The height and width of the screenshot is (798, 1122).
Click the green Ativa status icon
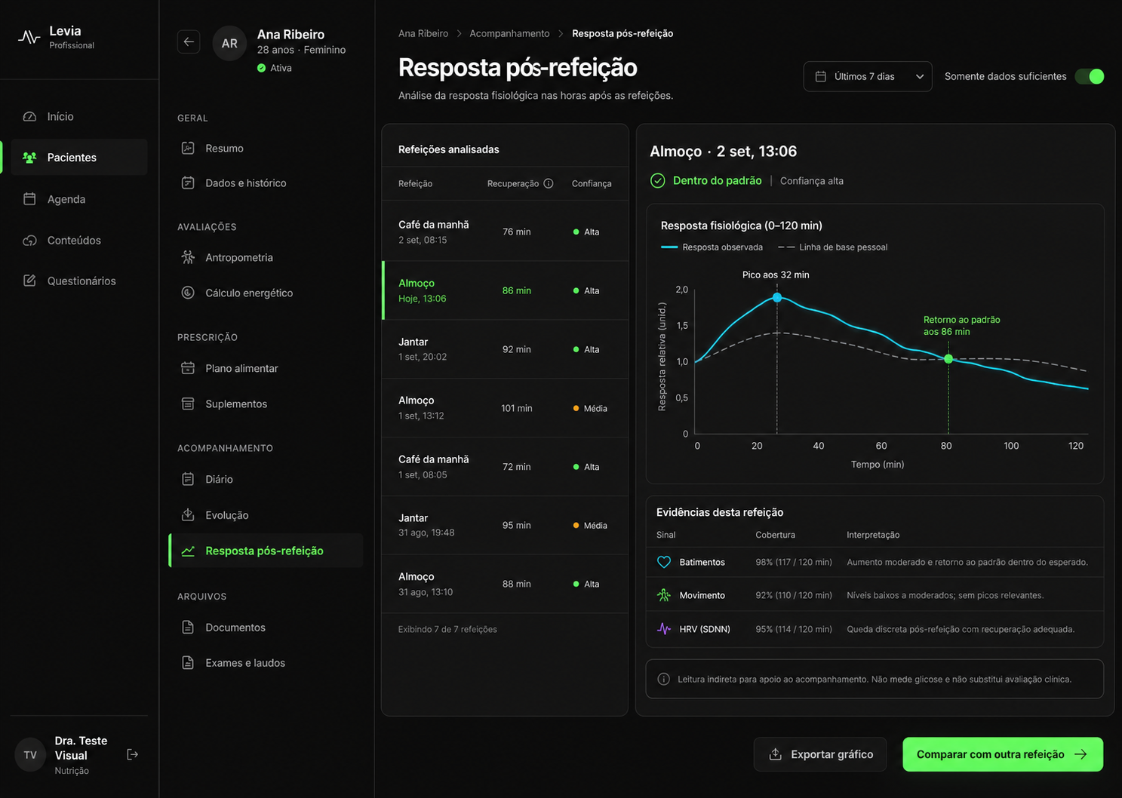coord(261,68)
